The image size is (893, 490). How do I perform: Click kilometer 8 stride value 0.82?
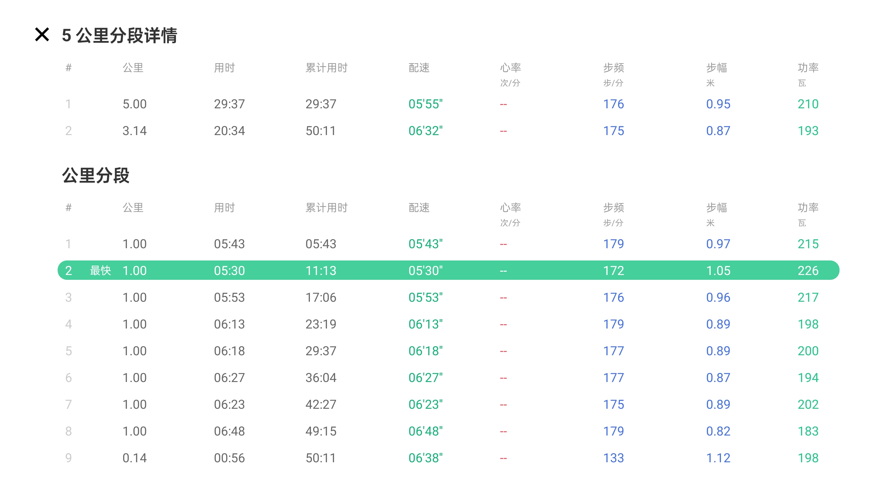(718, 431)
